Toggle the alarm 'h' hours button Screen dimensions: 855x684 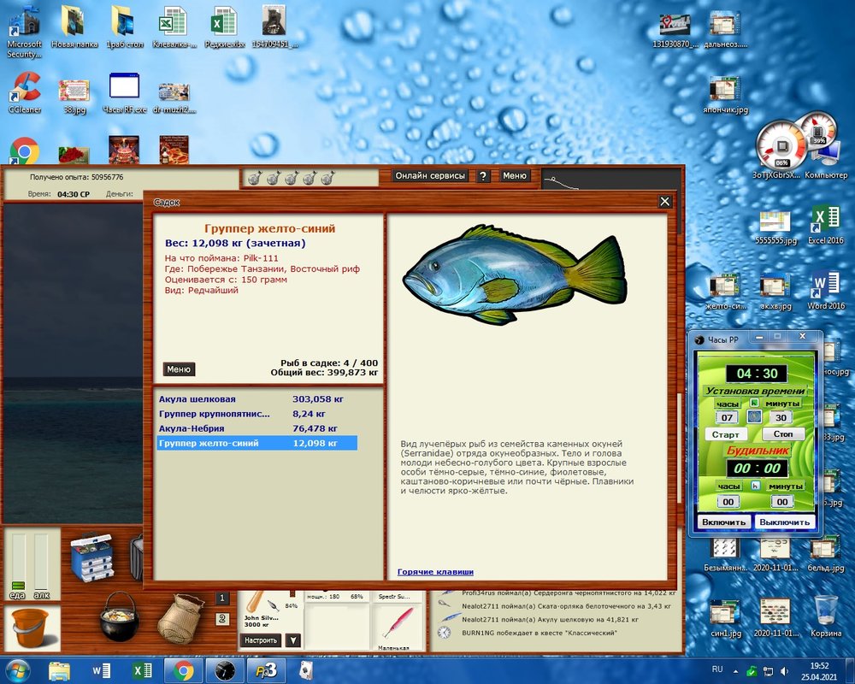click(755, 486)
